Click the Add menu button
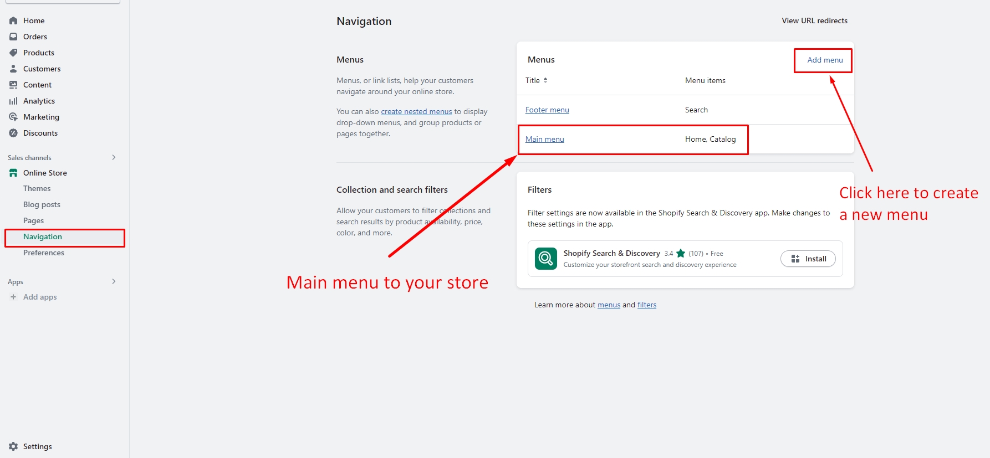Image resolution: width=990 pixels, height=458 pixels. (x=824, y=60)
